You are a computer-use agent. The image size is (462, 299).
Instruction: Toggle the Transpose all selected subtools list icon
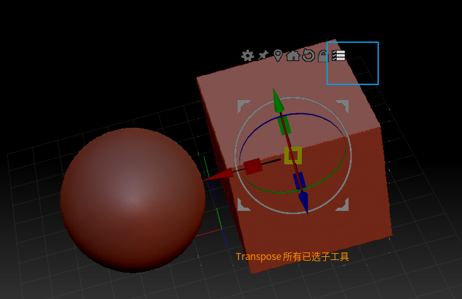pyautogui.click(x=338, y=55)
